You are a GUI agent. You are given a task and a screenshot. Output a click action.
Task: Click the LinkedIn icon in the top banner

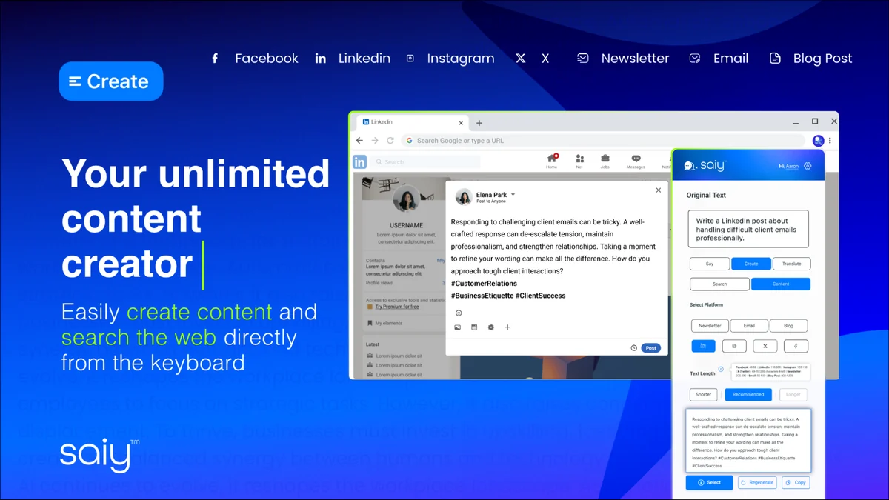tap(320, 59)
